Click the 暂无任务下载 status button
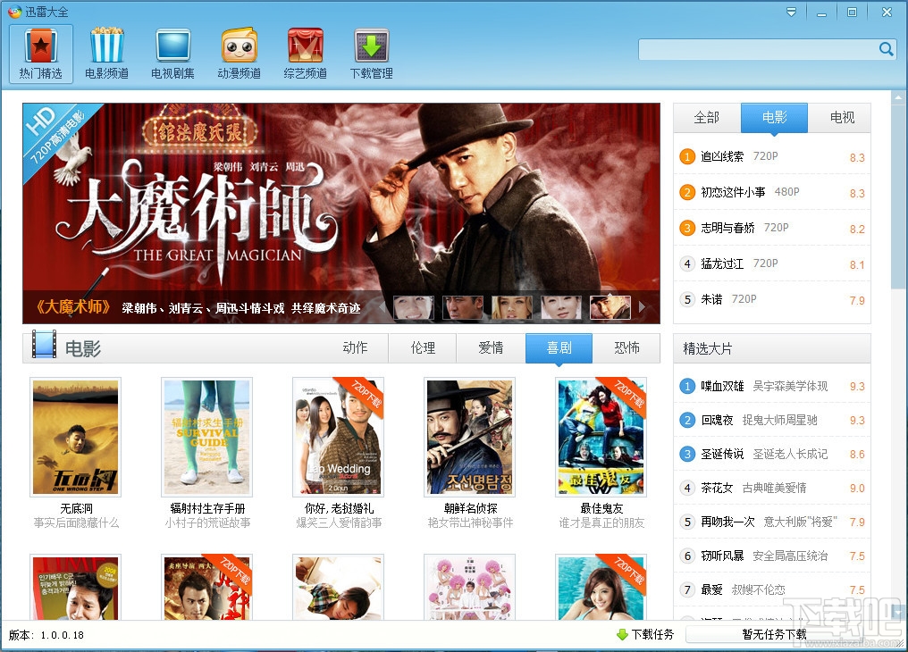Image resolution: width=908 pixels, height=652 pixels. 774,635
